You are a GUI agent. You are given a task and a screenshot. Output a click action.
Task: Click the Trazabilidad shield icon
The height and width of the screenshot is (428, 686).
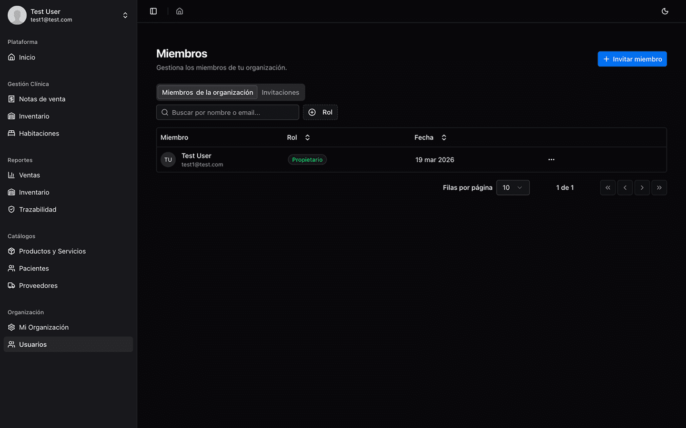click(x=11, y=209)
